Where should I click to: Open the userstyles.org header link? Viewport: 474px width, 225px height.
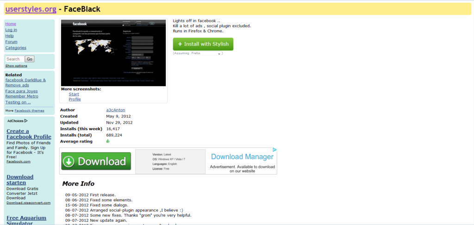(x=31, y=9)
